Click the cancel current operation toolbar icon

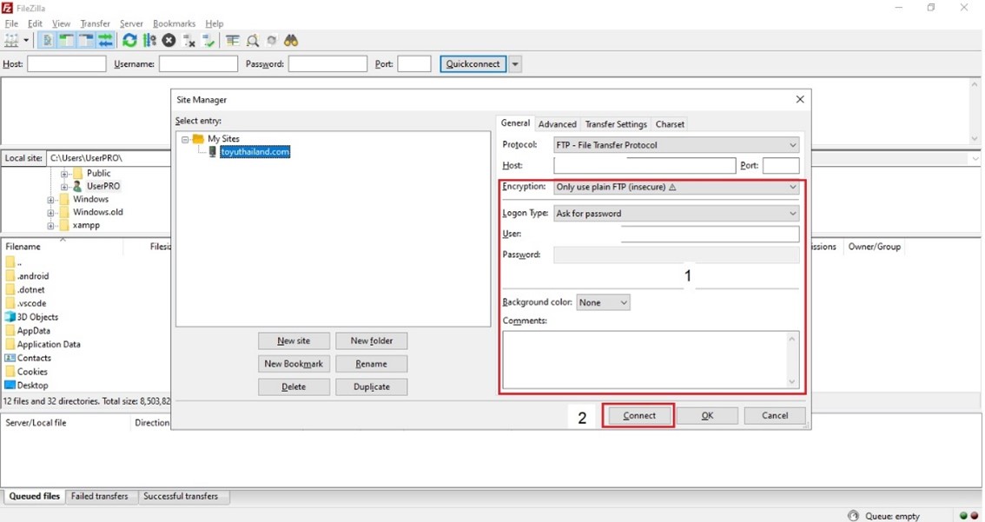pos(169,41)
